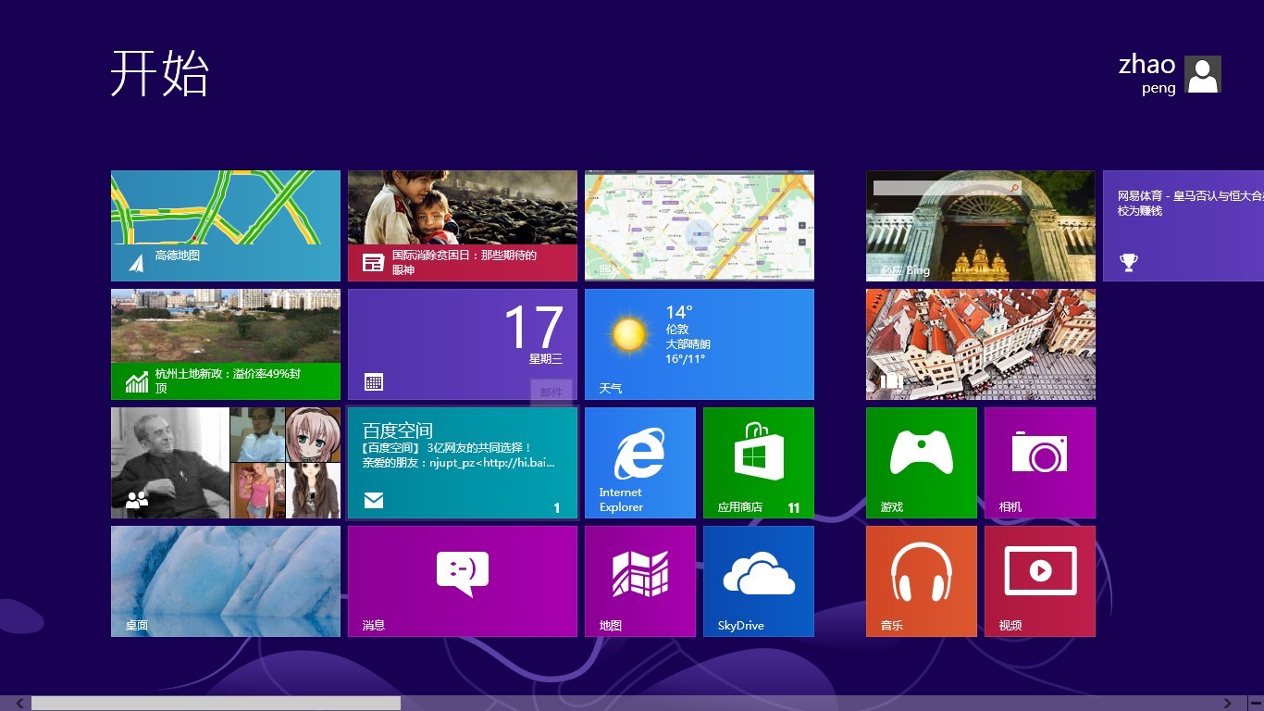Image resolution: width=1264 pixels, height=711 pixels.
Task: Open the 人脉 people contacts tile
Action: point(225,462)
